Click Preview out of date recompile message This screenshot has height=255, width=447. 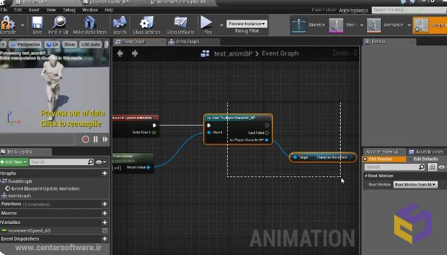pos(73,119)
